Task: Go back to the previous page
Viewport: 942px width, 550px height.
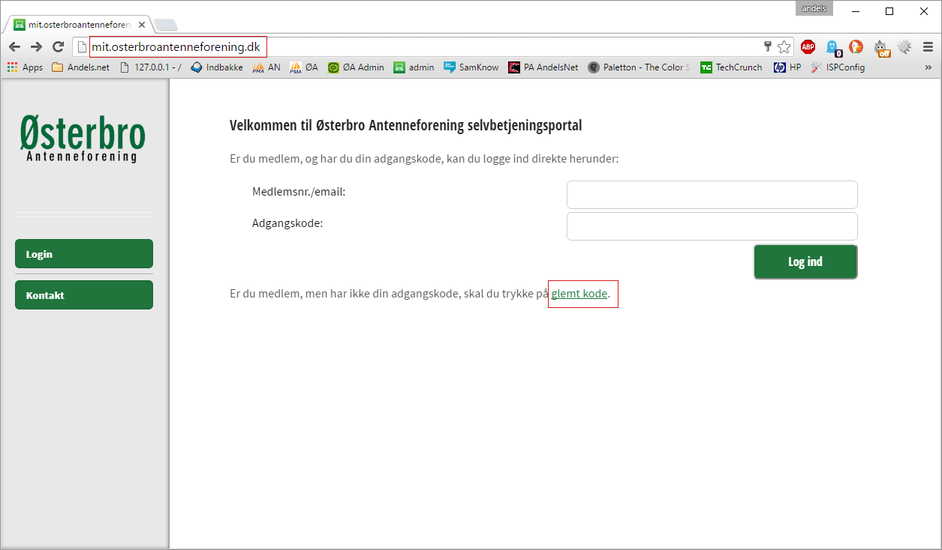Action: [14, 47]
